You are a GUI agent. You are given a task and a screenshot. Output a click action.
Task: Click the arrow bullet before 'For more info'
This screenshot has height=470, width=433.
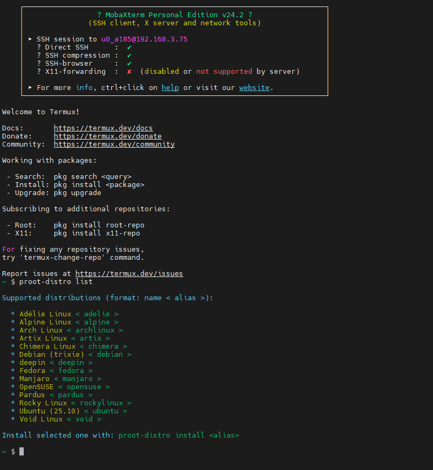click(x=30, y=87)
